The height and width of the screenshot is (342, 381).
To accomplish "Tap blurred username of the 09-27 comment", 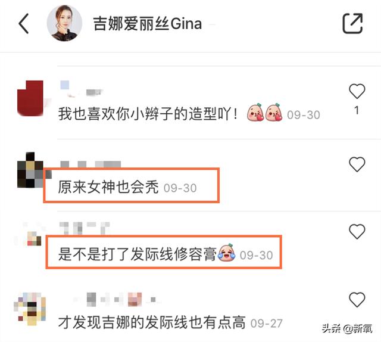I will tap(117, 300).
